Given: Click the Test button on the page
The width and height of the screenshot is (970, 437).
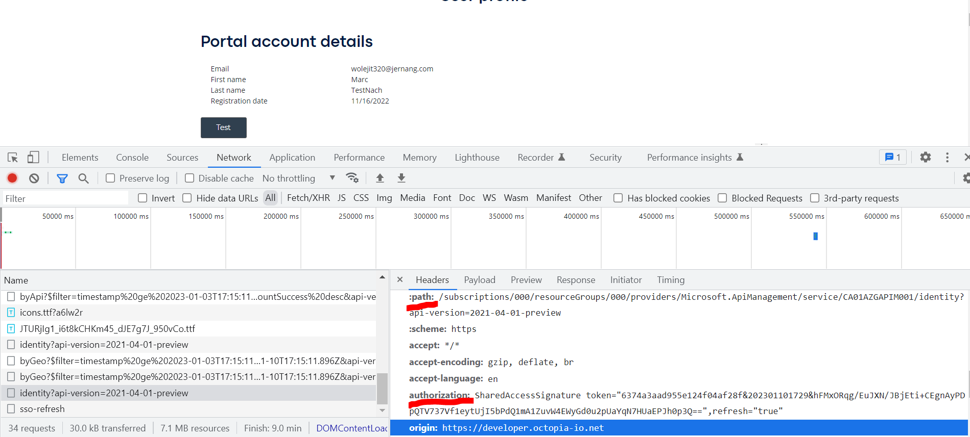Looking at the screenshot, I should click(224, 127).
